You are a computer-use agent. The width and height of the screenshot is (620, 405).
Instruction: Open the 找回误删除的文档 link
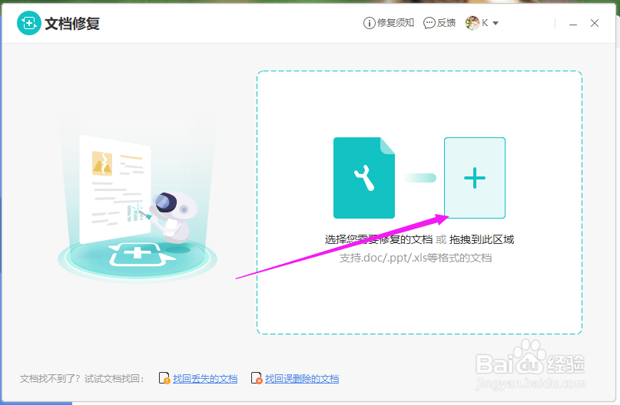point(302,379)
